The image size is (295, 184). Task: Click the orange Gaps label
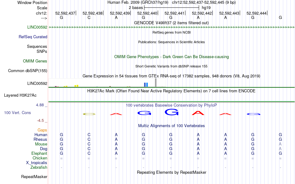click(x=42, y=130)
